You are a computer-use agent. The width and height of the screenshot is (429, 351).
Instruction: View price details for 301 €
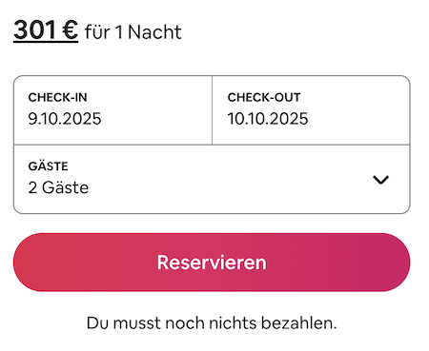[46, 30]
